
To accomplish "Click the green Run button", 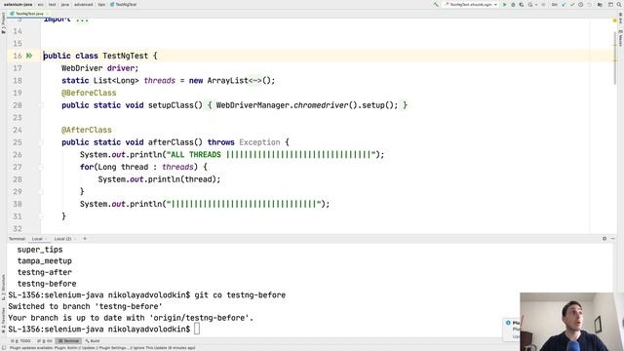I will [505, 5].
